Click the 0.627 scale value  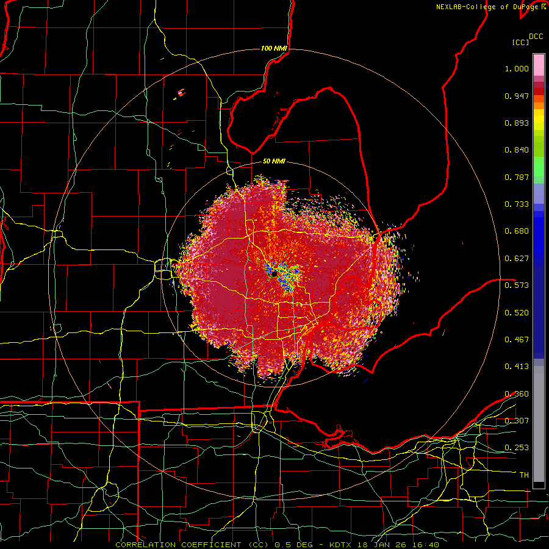pos(517,259)
